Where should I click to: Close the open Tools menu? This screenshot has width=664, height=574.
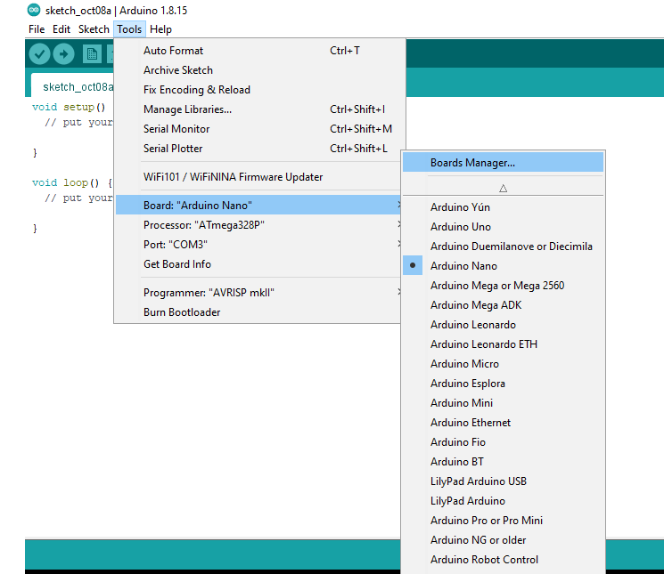pos(129,29)
